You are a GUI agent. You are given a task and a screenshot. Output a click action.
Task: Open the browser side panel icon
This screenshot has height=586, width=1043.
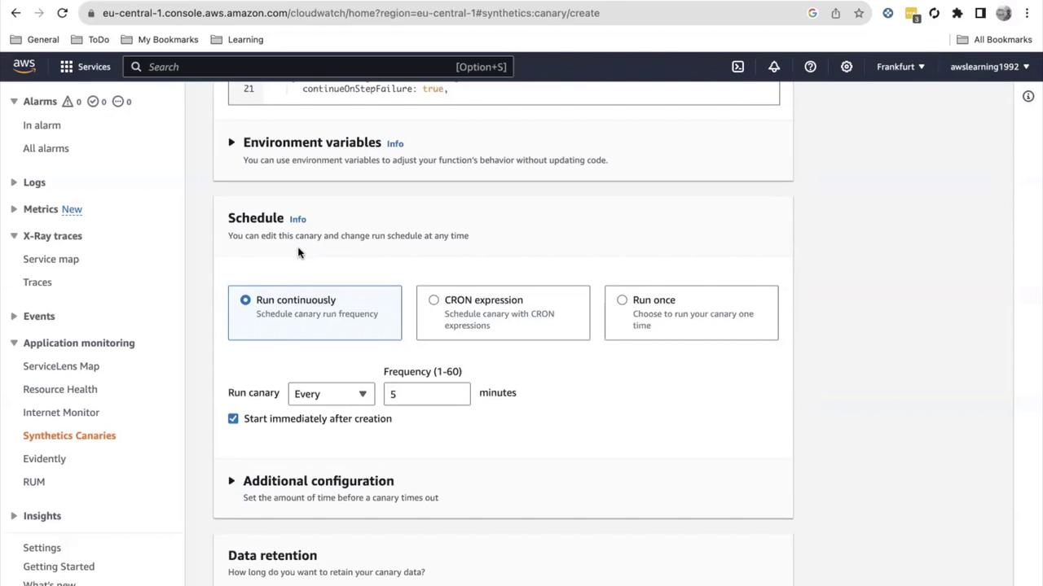(x=980, y=13)
